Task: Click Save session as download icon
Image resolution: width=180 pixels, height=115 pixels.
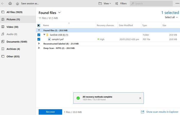Action: [17, 4]
